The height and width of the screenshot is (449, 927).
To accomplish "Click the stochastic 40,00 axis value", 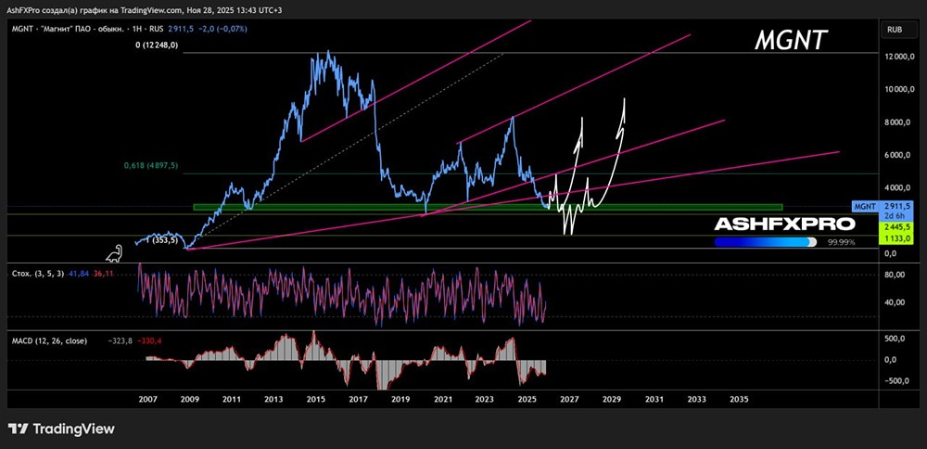I will pyautogui.click(x=895, y=302).
